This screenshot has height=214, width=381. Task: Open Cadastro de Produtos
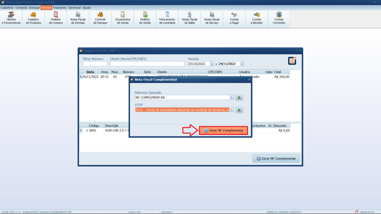[33, 18]
